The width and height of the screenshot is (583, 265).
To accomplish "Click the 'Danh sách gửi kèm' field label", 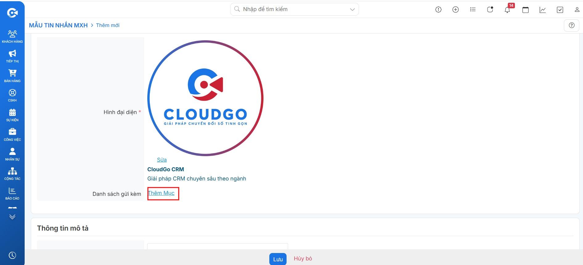I will click(117, 194).
